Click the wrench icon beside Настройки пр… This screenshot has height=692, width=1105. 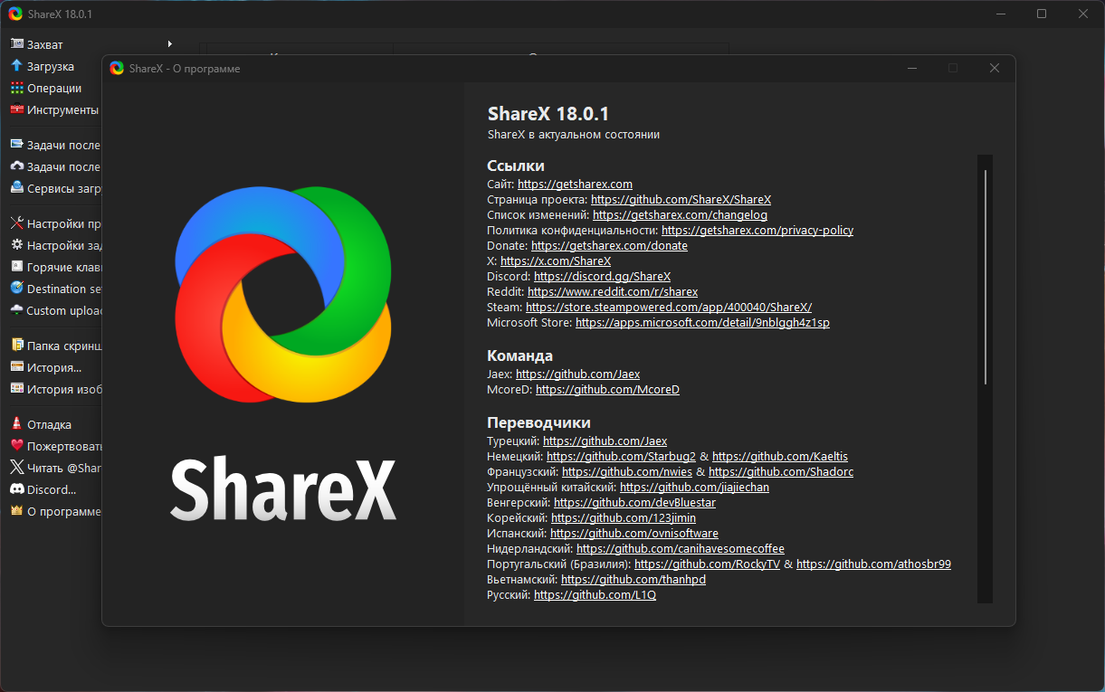pyautogui.click(x=16, y=223)
